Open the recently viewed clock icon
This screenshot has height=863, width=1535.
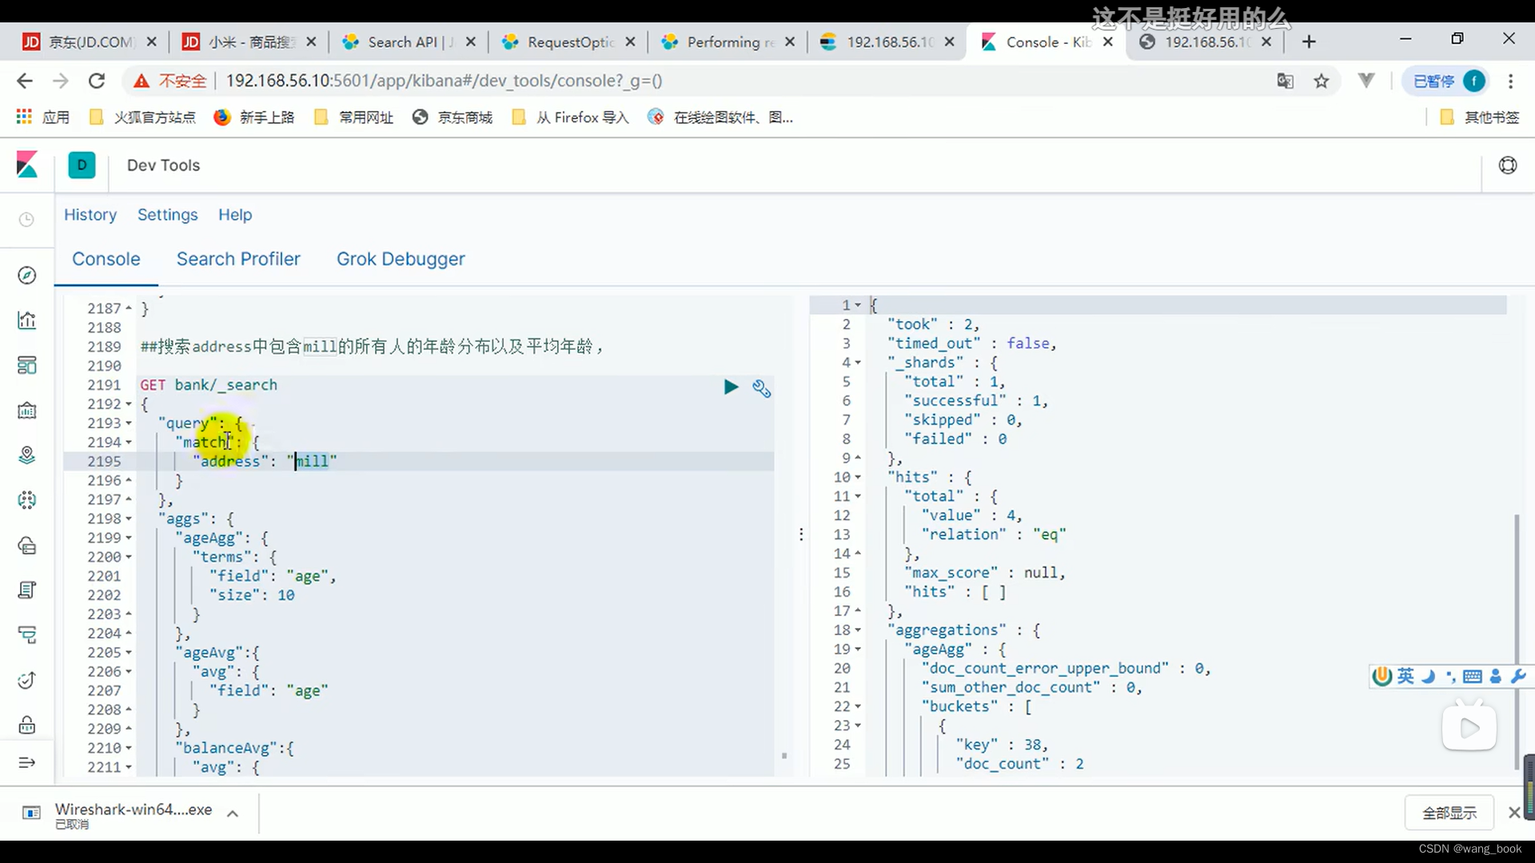point(26,219)
